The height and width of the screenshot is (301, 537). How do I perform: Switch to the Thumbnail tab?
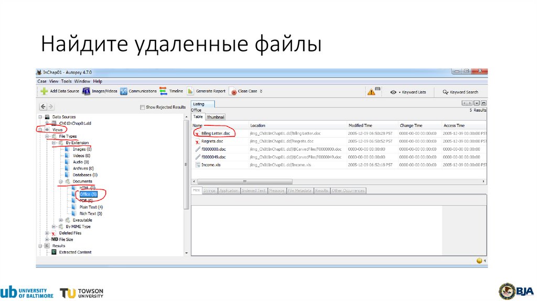216,117
